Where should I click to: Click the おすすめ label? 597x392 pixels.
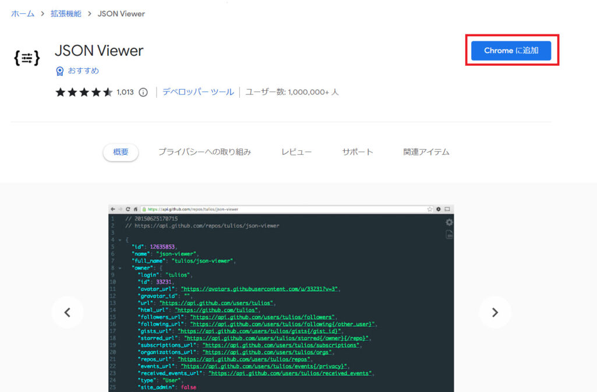[83, 70]
